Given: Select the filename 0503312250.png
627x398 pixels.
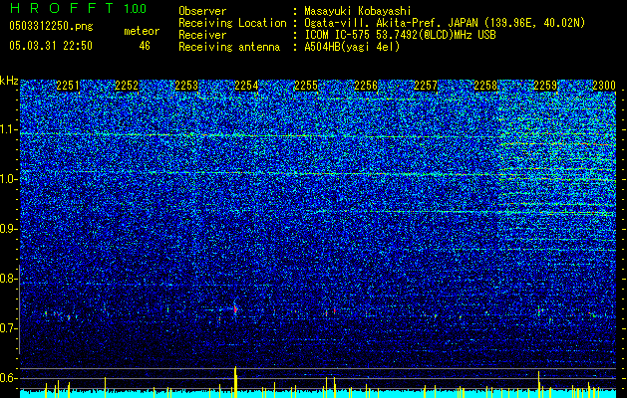Looking at the screenshot, I should tap(51, 26).
